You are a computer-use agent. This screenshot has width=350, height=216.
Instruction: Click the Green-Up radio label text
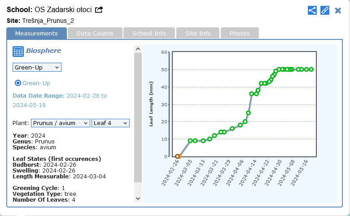tap(36, 83)
